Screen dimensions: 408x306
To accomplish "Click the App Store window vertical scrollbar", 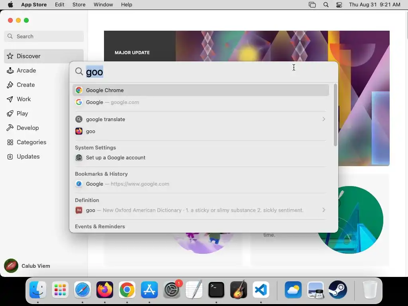I will (407, 25).
